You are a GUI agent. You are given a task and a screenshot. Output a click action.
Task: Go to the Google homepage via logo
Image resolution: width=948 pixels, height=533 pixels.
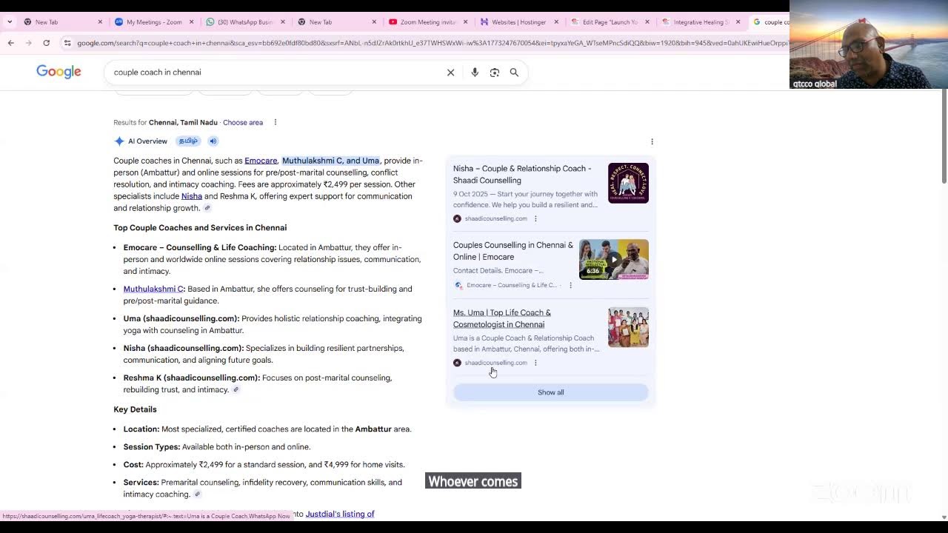(x=59, y=72)
